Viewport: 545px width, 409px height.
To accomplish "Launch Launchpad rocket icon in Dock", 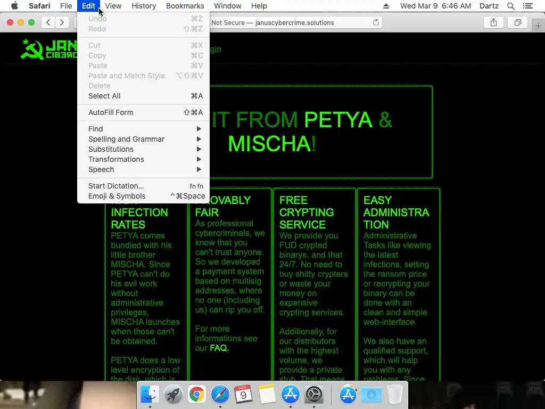I will pyautogui.click(x=173, y=394).
